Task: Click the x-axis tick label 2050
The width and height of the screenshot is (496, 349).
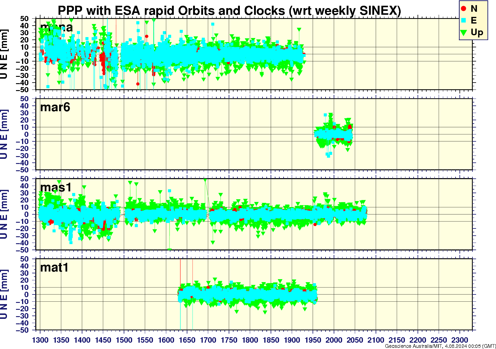Action: pos(355,340)
